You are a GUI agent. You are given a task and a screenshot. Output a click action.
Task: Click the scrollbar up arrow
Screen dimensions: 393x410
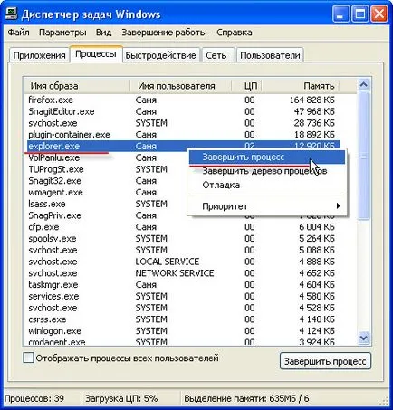(x=363, y=85)
